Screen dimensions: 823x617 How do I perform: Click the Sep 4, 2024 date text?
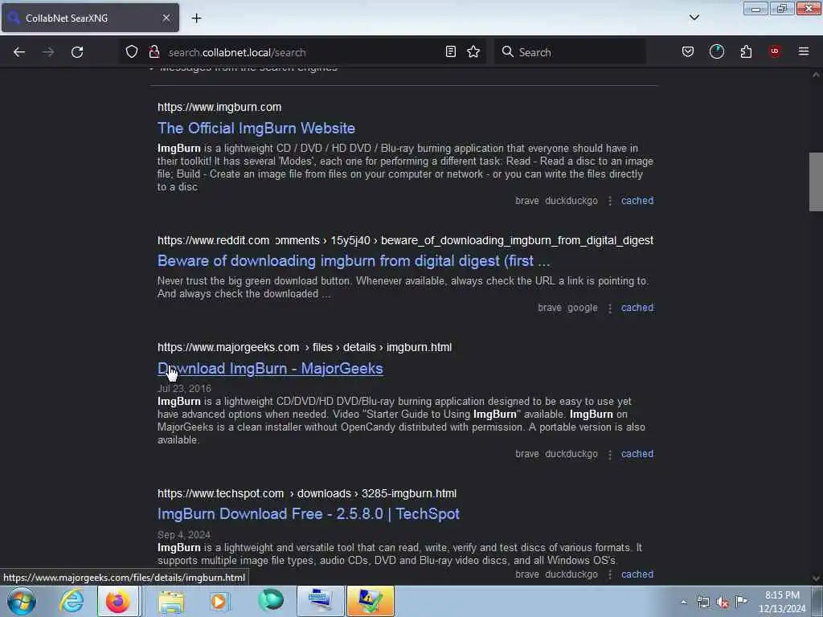[x=184, y=535]
